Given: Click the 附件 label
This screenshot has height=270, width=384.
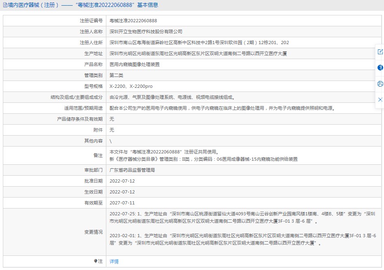Looking at the screenshot, I should coord(98,130).
